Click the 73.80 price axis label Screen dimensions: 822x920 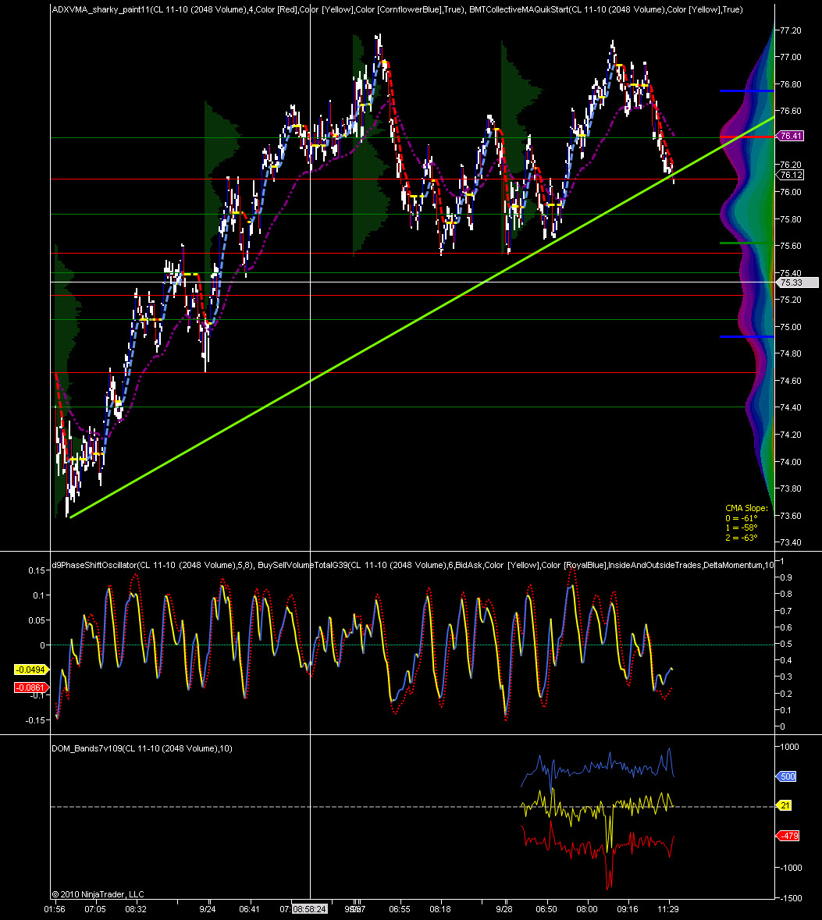790,488
